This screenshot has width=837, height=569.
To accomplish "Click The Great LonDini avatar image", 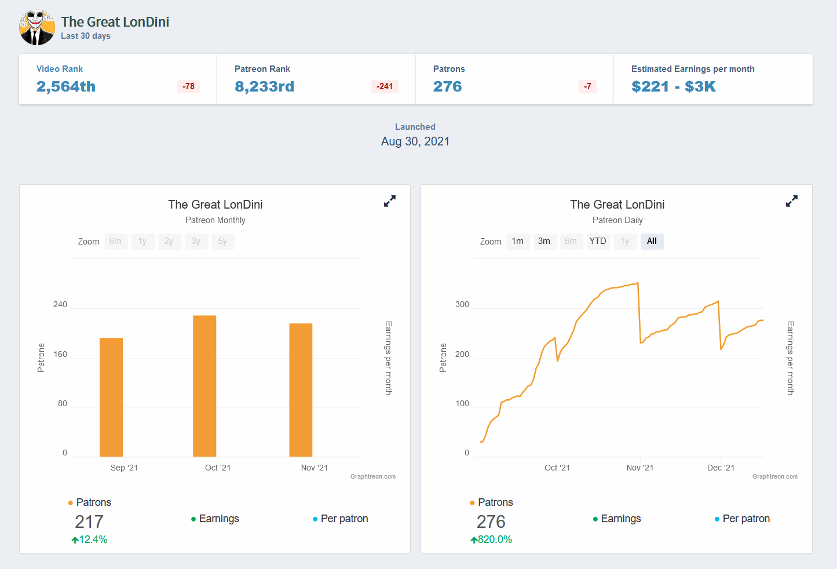I will click(x=37, y=28).
